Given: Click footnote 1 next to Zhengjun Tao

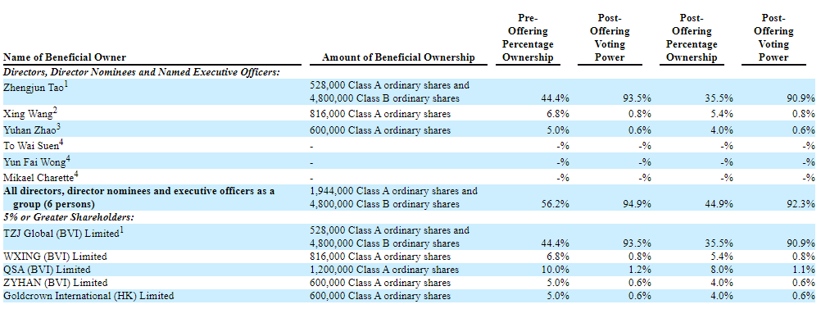Looking at the screenshot, I should 66,84.
